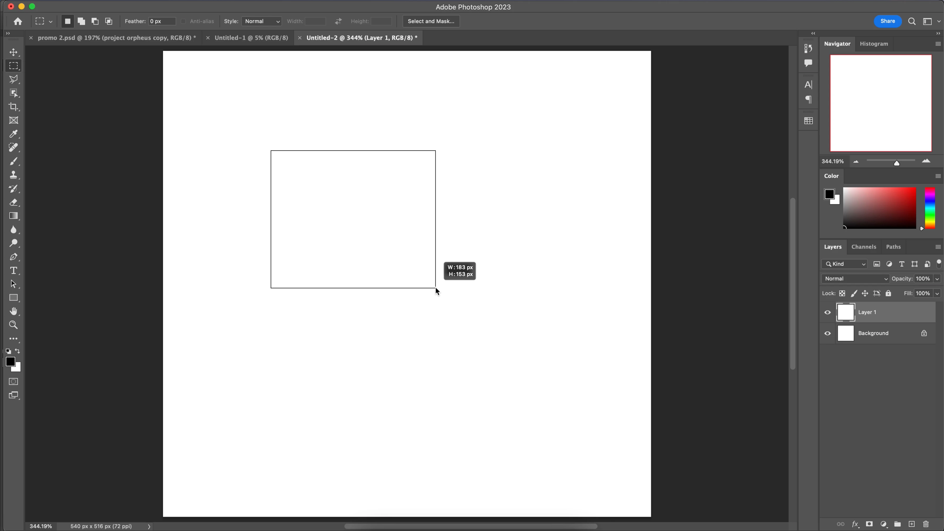
Task: Click the Select and Mask button
Action: (431, 21)
